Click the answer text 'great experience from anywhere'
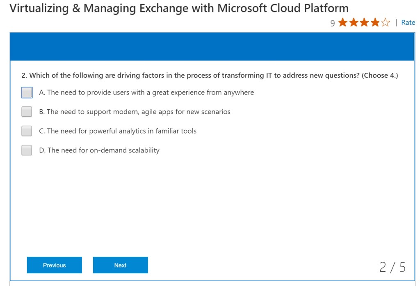420x286 pixels. click(x=146, y=92)
